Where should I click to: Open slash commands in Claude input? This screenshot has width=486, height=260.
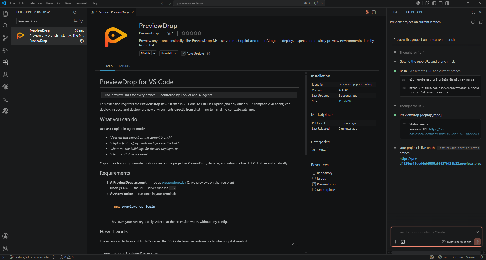(x=403, y=242)
